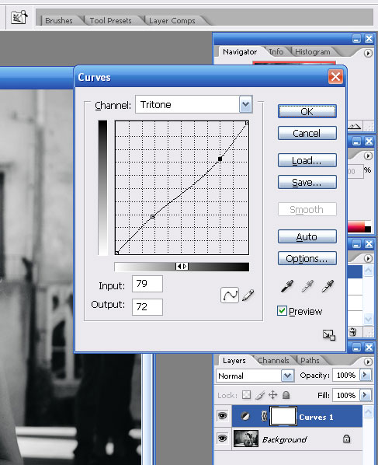Switch to the Paths tab
This screenshot has width=378, height=465.
[310, 360]
